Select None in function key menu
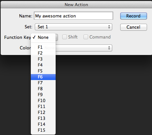Viewport: 152px width, 135px height. pos(43,38)
